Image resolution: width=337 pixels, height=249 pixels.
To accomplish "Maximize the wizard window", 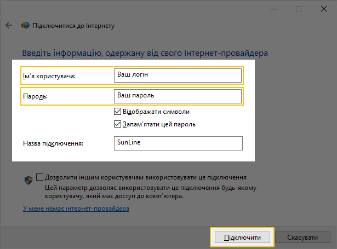I will [299, 9].
